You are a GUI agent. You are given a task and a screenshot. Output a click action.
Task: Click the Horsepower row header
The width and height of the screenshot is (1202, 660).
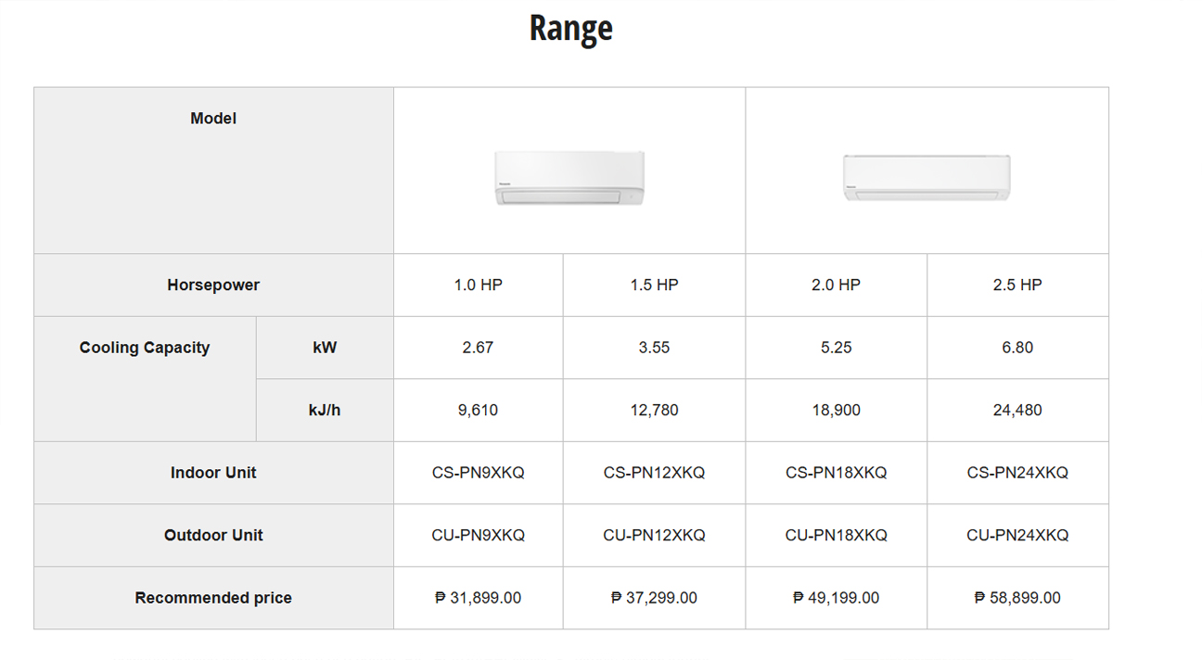click(213, 286)
